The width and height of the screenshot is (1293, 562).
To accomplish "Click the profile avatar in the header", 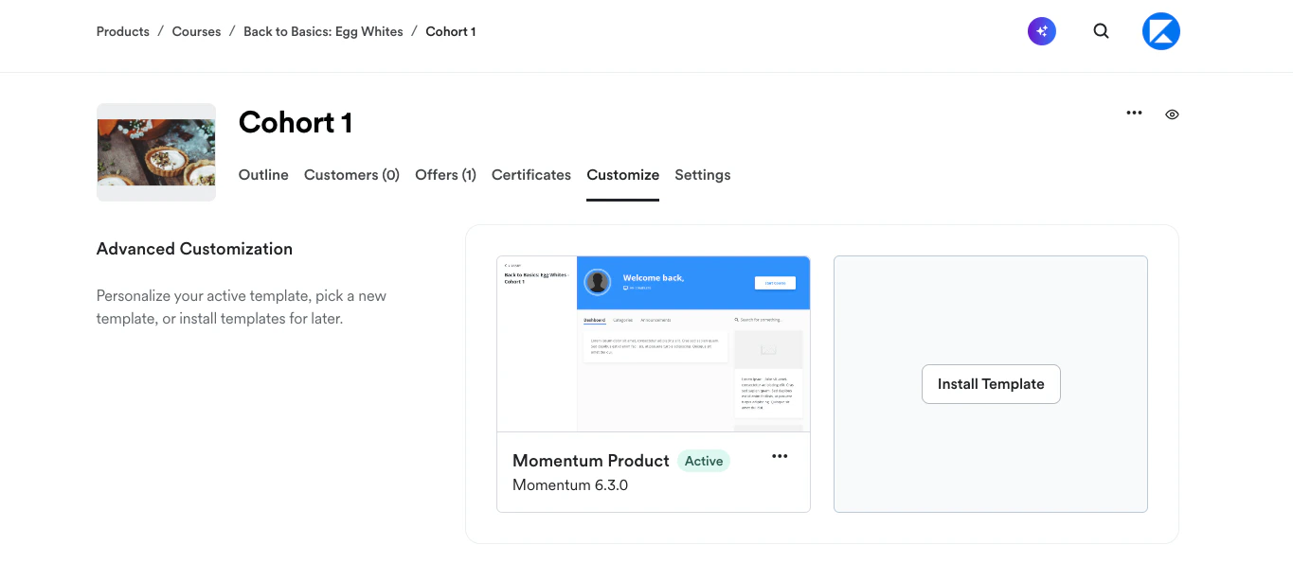I will coord(1160,30).
